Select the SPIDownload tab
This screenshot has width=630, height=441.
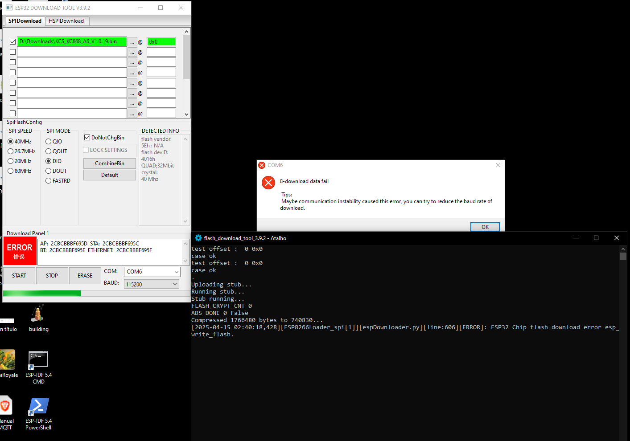click(x=25, y=21)
